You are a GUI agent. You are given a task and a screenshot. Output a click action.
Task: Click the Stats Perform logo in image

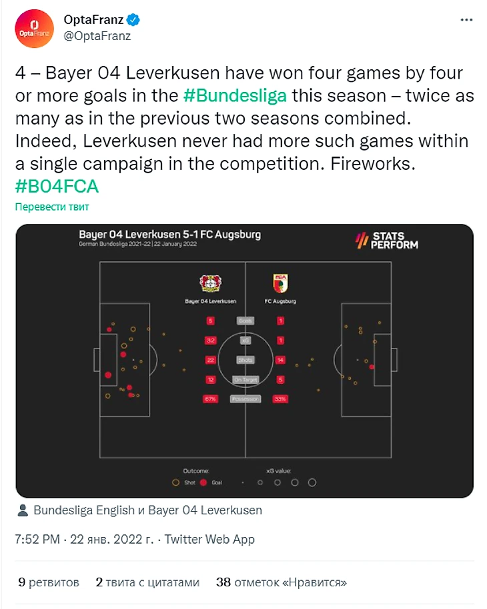coord(387,241)
